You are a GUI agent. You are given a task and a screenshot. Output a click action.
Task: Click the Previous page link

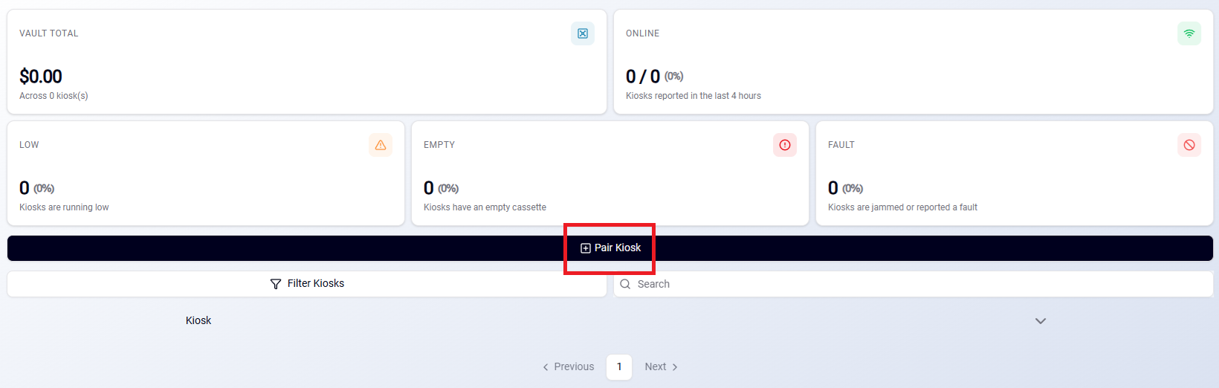[x=569, y=367]
